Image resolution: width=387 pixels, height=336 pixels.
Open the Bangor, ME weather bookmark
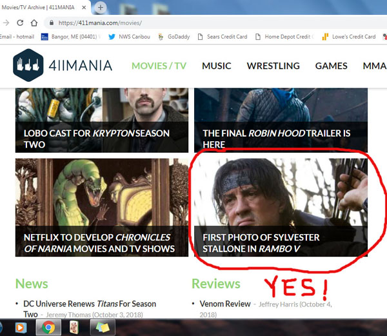coord(71,37)
